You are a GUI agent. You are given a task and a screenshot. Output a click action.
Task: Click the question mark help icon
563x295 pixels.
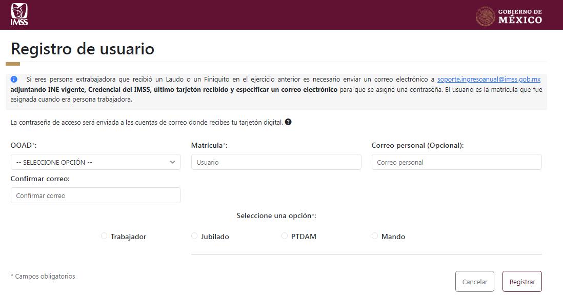click(x=288, y=122)
